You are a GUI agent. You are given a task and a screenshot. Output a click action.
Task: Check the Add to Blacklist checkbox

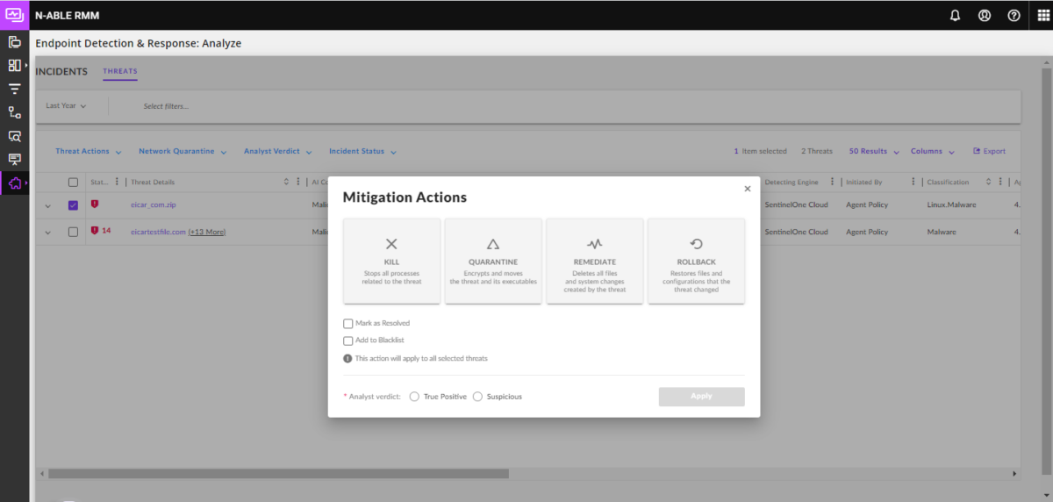348,341
